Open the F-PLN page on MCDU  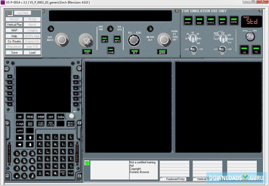20,124
